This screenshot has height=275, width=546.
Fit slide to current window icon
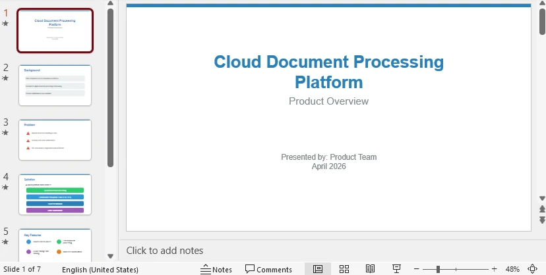pos(532,269)
